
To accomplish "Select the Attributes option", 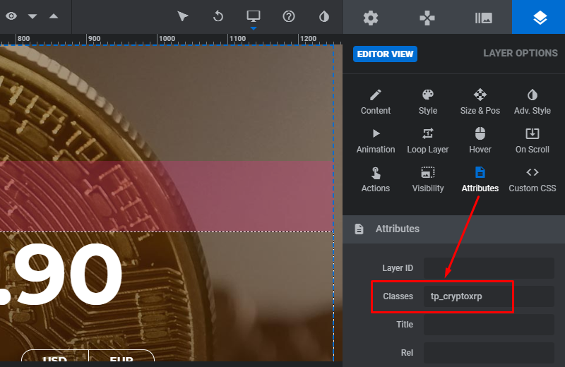I will pos(480,180).
